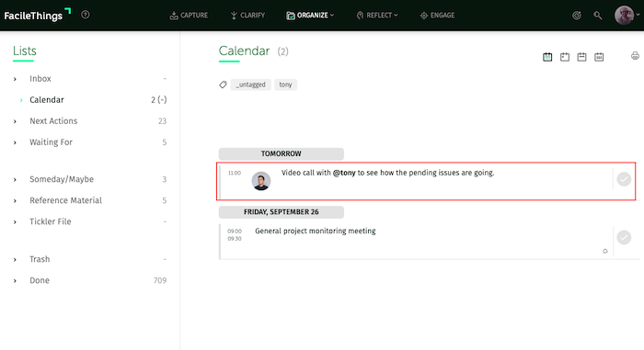644x350 pixels.
Task: Go to the Capture stage
Action: coord(189,16)
